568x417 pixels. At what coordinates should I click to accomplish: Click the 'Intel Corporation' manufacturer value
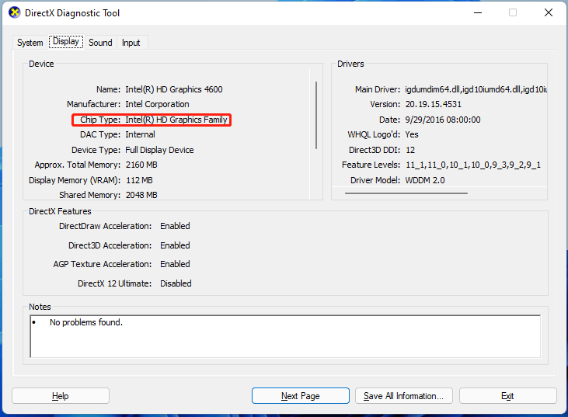[x=157, y=104]
